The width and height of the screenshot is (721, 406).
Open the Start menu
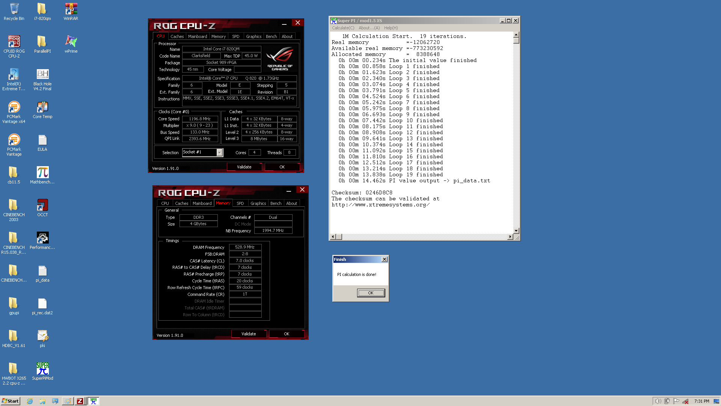coord(10,401)
